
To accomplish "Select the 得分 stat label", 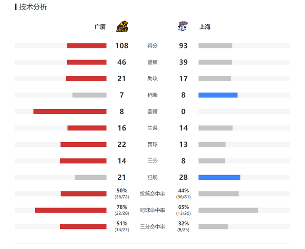I will [x=152, y=46].
